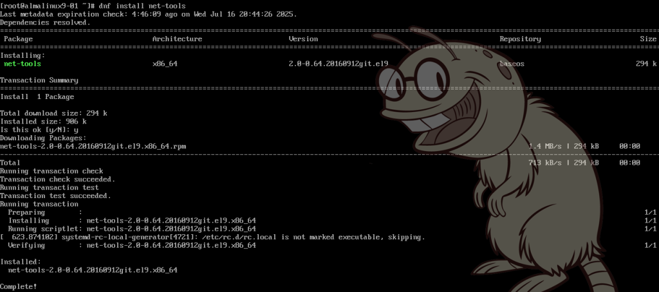Click the baseos repository value
The image size is (659, 292).
(x=512, y=64)
